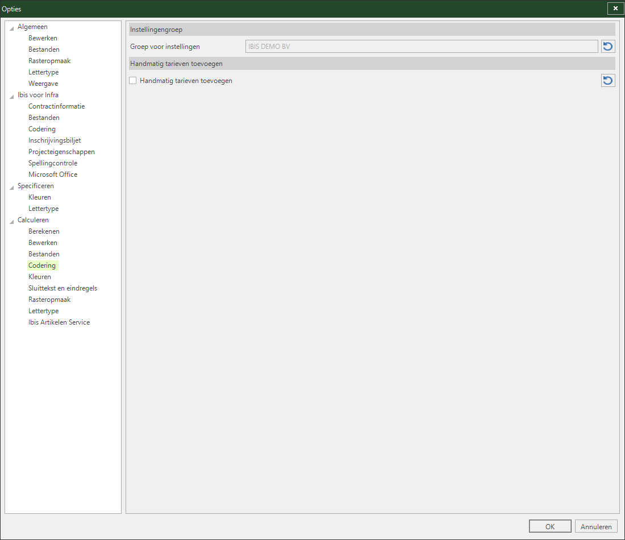Select Kleuren under Specificeren
The height and width of the screenshot is (540, 625).
39,197
